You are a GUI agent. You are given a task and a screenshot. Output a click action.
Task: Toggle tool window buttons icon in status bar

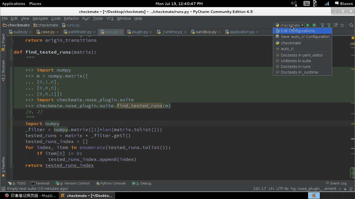click(3, 189)
